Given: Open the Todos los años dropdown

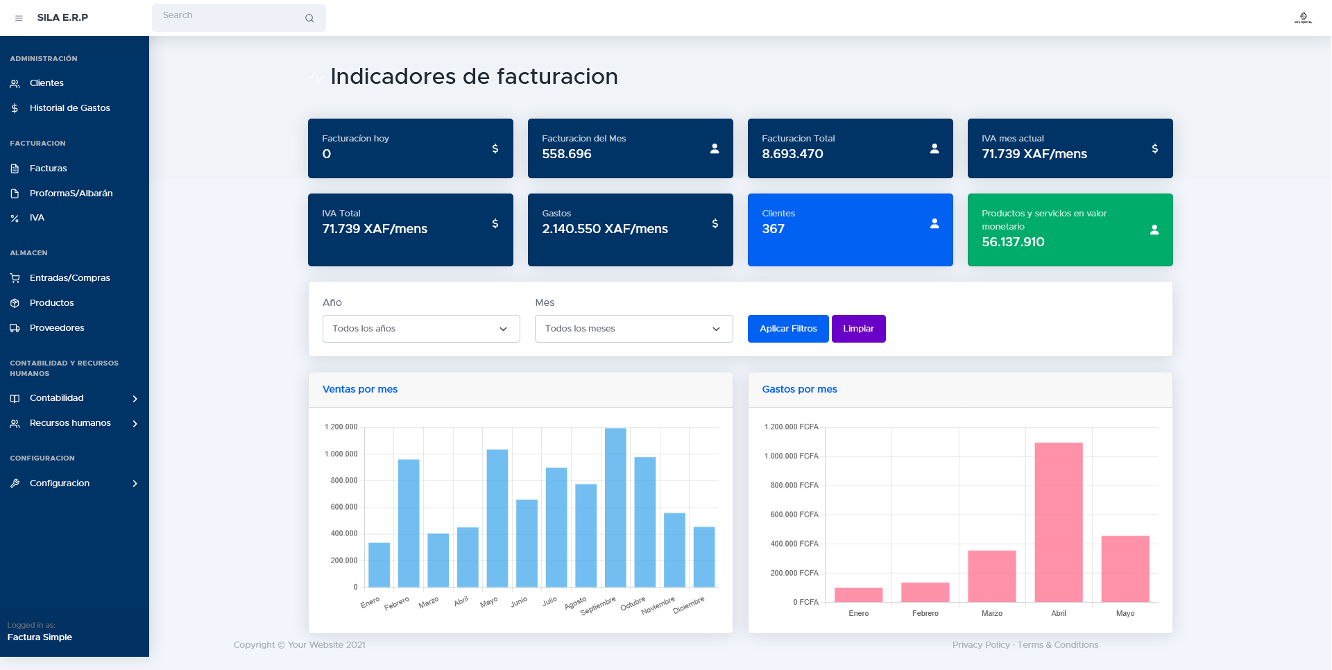Looking at the screenshot, I should click(x=420, y=329).
